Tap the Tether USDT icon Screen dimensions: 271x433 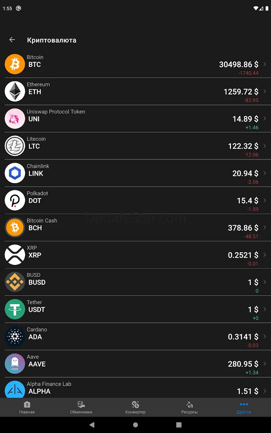tap(15, 309)
